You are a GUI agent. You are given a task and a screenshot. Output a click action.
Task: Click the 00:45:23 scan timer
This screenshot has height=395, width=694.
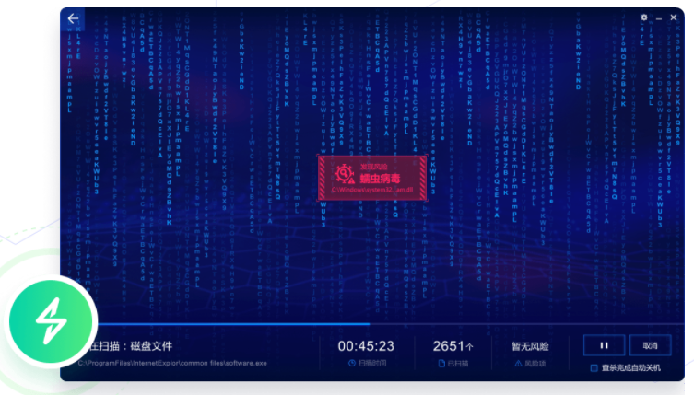[366, 346]
